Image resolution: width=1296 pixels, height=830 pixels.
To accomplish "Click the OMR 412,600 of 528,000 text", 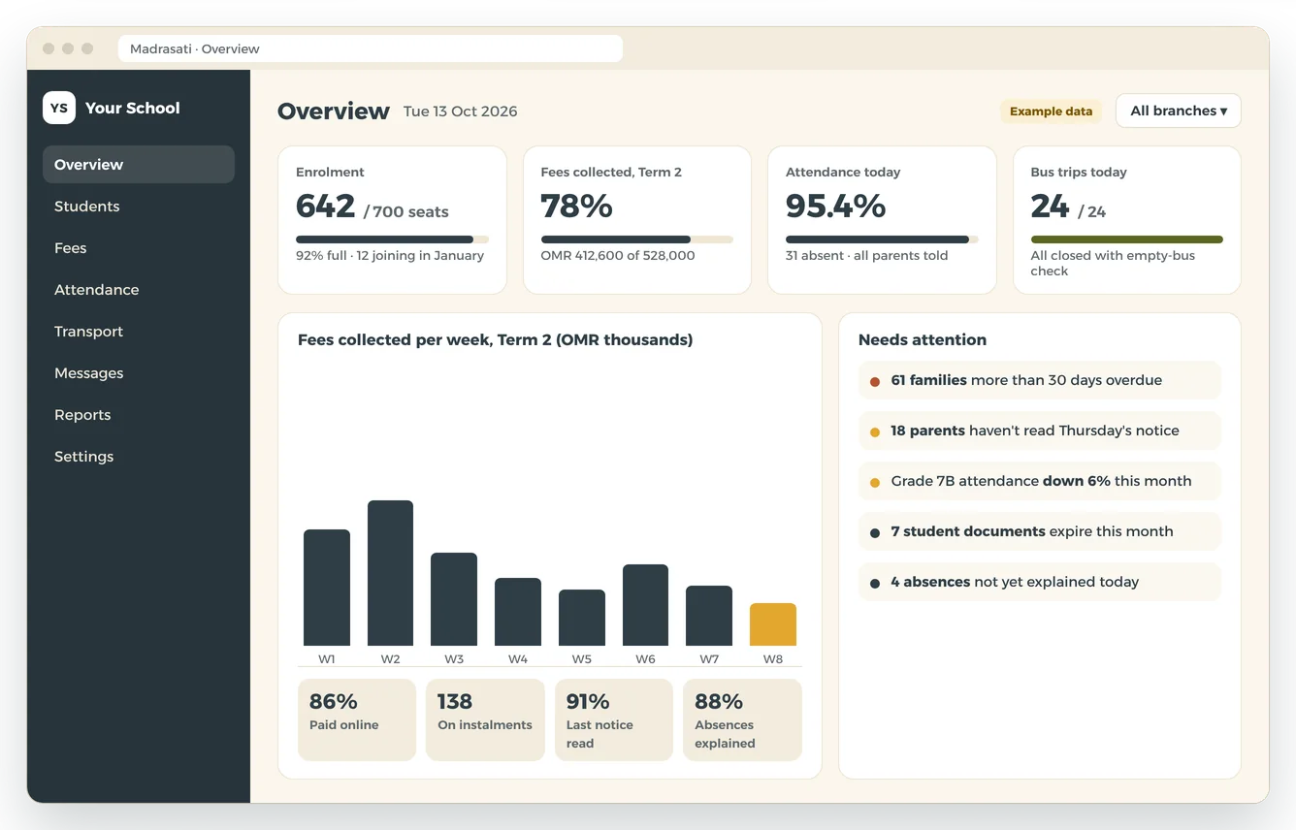I will click(618, 256).
